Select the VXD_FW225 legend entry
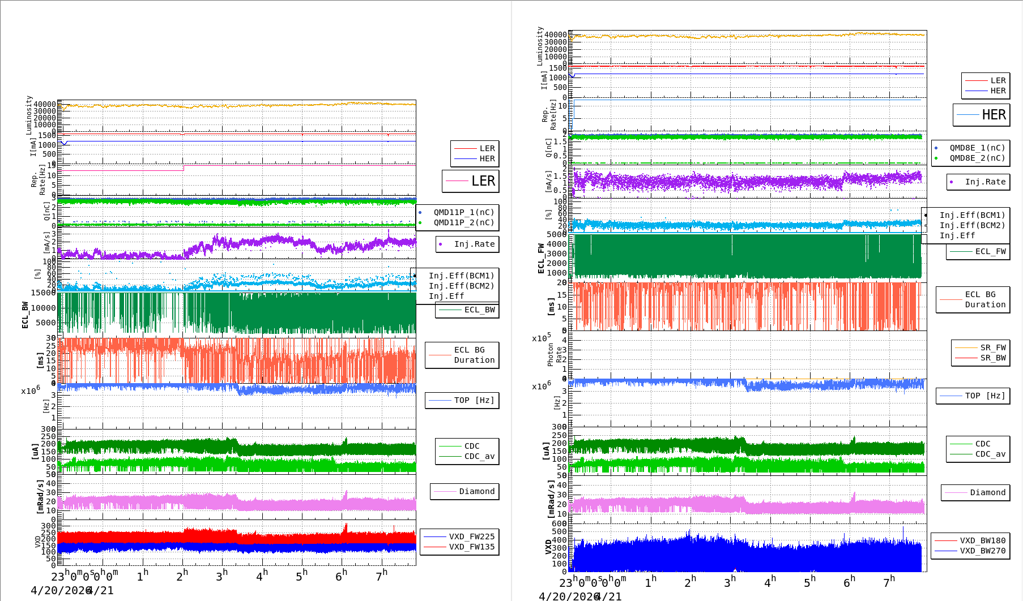 tap(459, 537)
